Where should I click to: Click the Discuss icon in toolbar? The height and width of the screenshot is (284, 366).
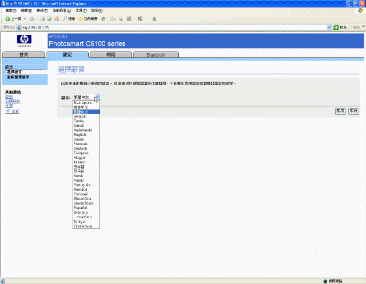coord(140,19)
